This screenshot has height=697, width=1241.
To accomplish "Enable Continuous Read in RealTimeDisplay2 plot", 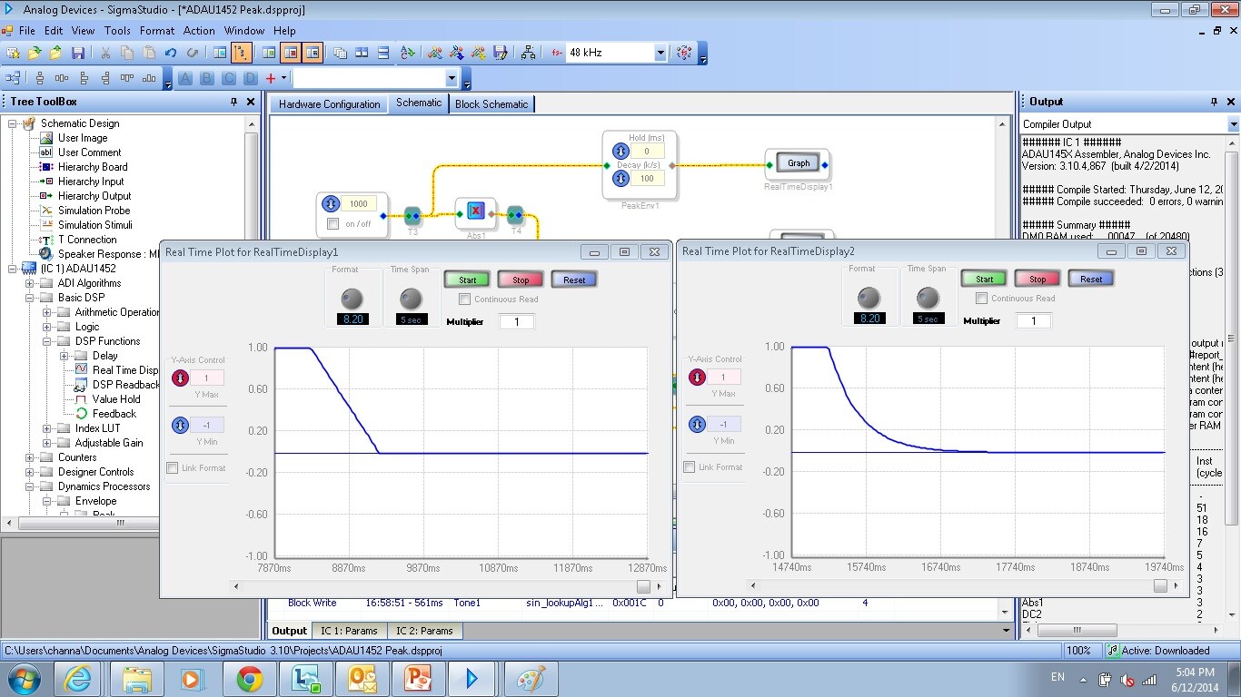I will 981,299.
